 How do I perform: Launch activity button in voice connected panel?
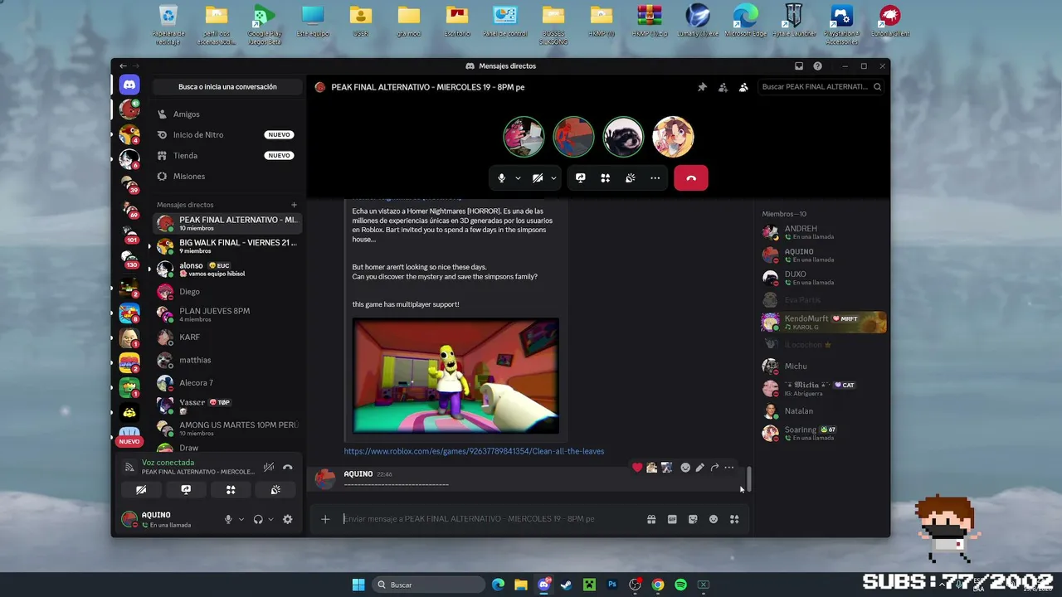[x=231, y=490]
